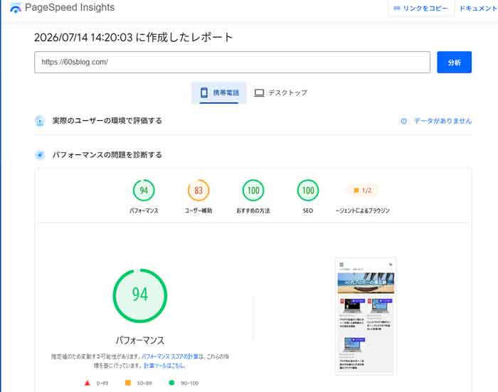Open the ドキュメント link
The height and width of the screenshot is (392, 498).
[x=478, y=9]
